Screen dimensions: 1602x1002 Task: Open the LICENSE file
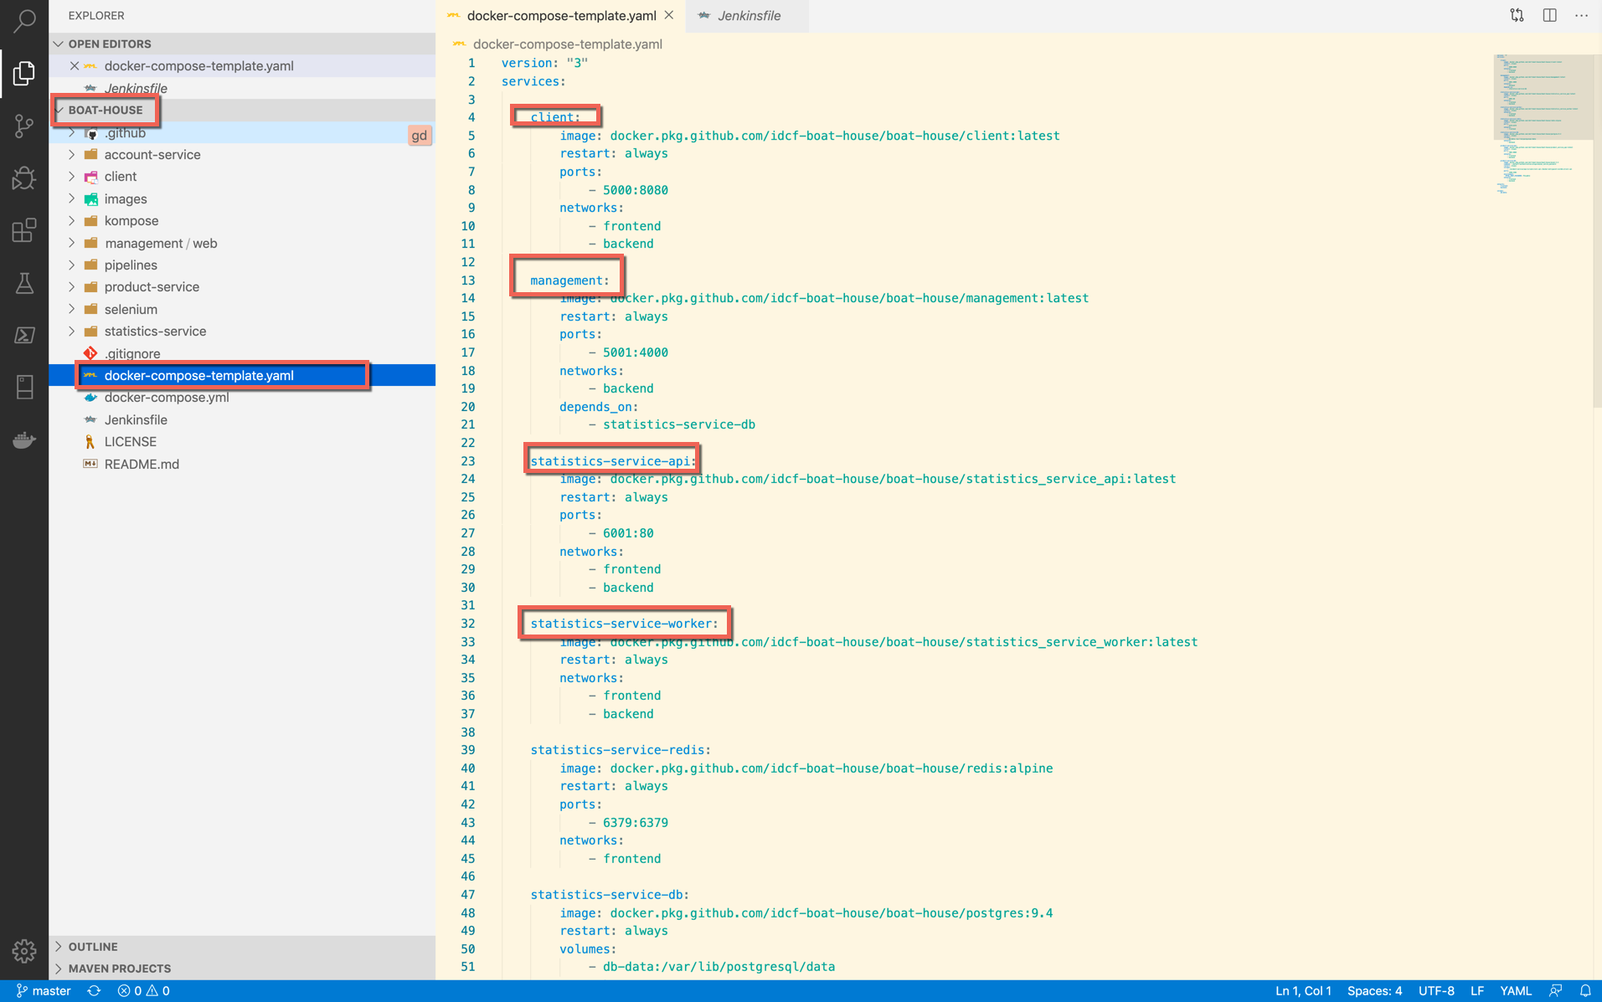(242, 441)
